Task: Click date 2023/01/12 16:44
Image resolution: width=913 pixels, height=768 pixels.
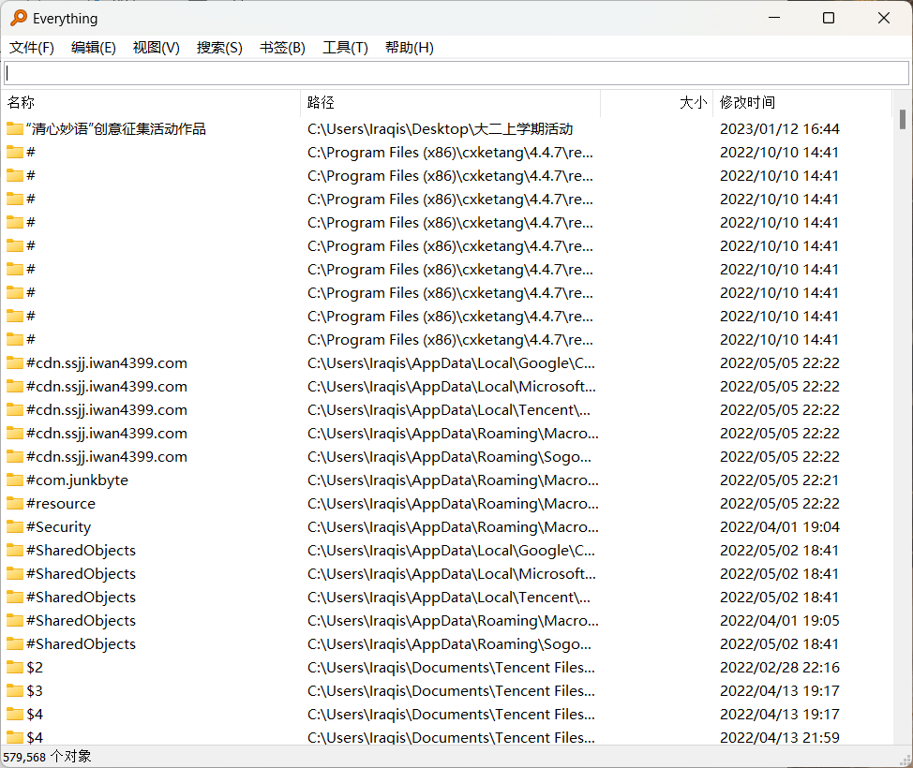Action: pos(780,128)
